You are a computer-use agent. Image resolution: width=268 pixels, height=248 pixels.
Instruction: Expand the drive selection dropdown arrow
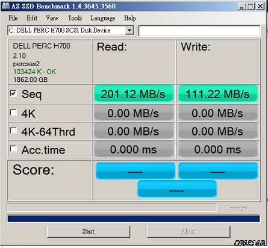129,31
